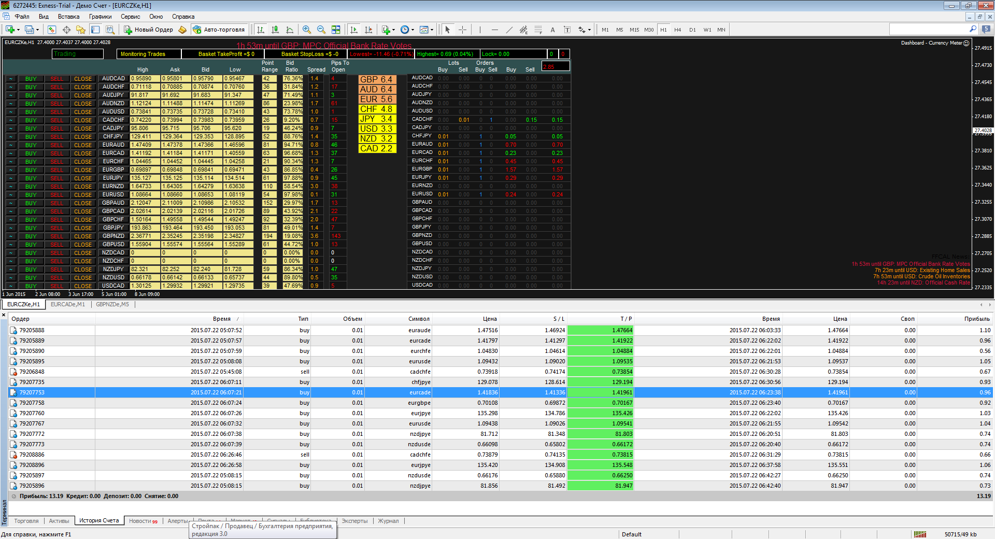The image size is (995, 539).
Task: Expand the new chart dropdown arrow
Action: click(x=19, y=30)
